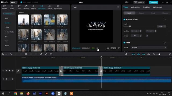This screenshot has width=172, height=96.
Task: Click the Scale slider handle
Action: pyautogui.click(x=130, y=26)
